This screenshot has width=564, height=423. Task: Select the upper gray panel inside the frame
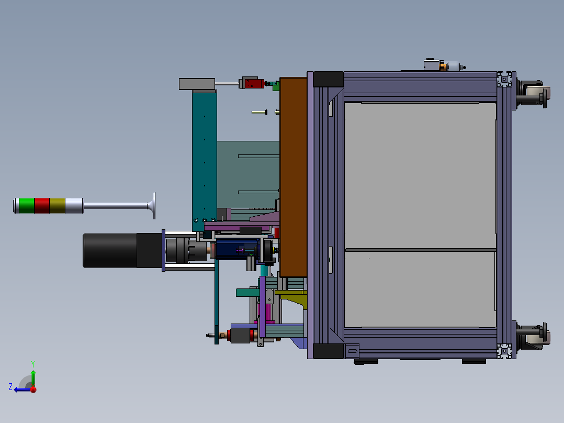pyautogui.click(x=420, y=175)
